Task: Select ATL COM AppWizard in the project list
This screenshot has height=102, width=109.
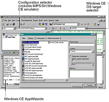Action: pyautogui.click(x=30, y=42)
